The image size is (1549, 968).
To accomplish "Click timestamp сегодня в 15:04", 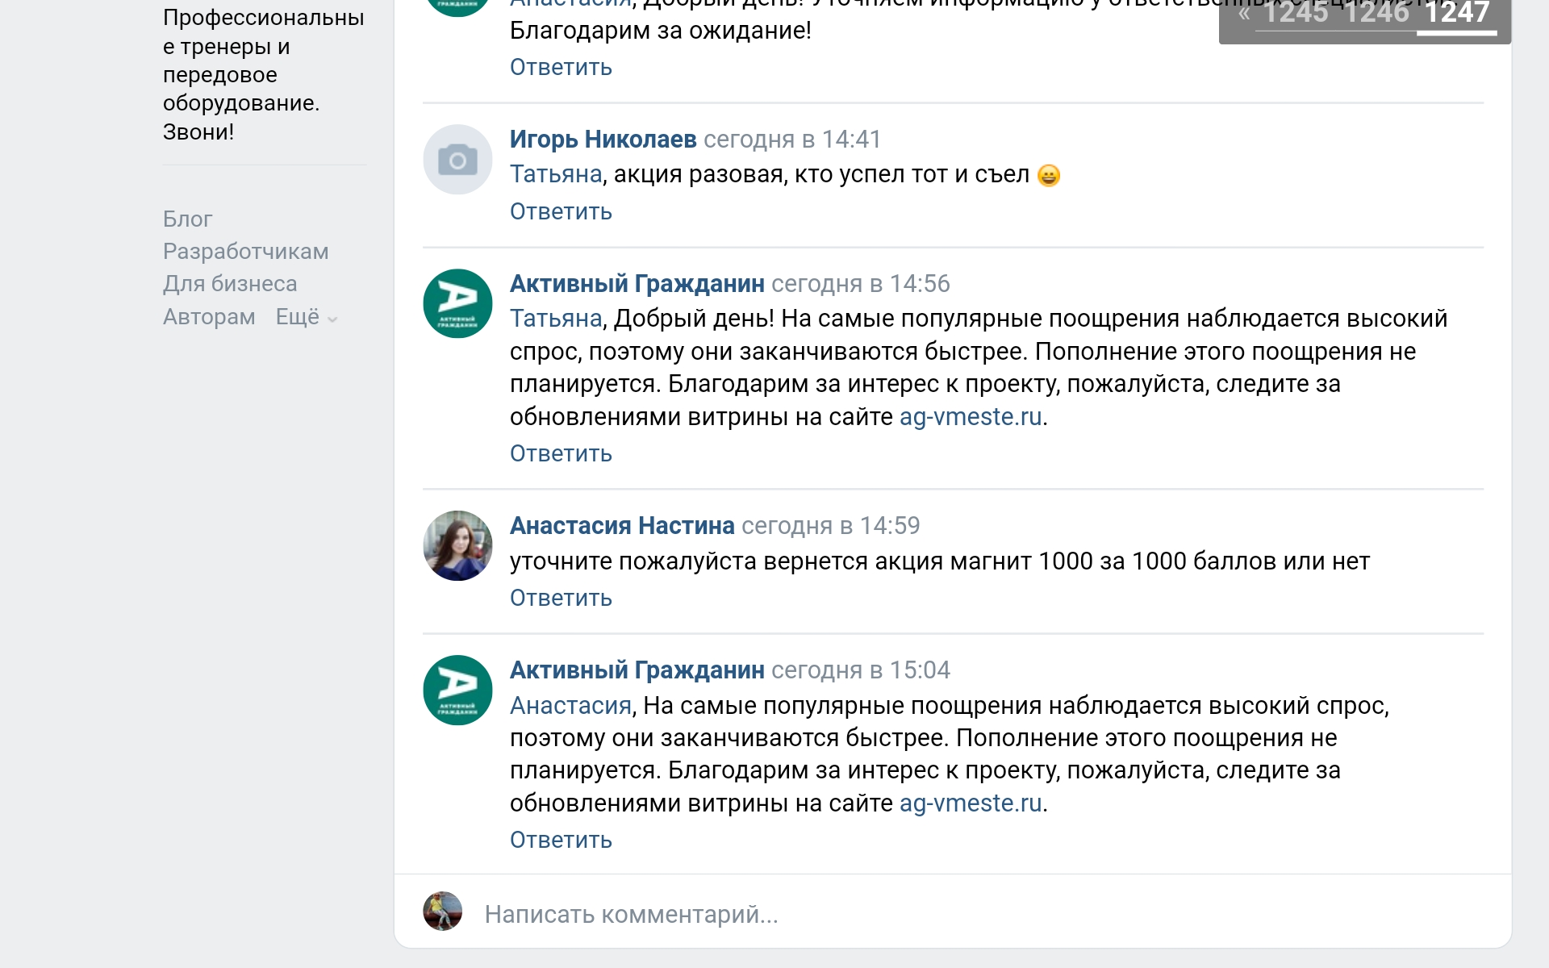I will click(x=861, y=670).
